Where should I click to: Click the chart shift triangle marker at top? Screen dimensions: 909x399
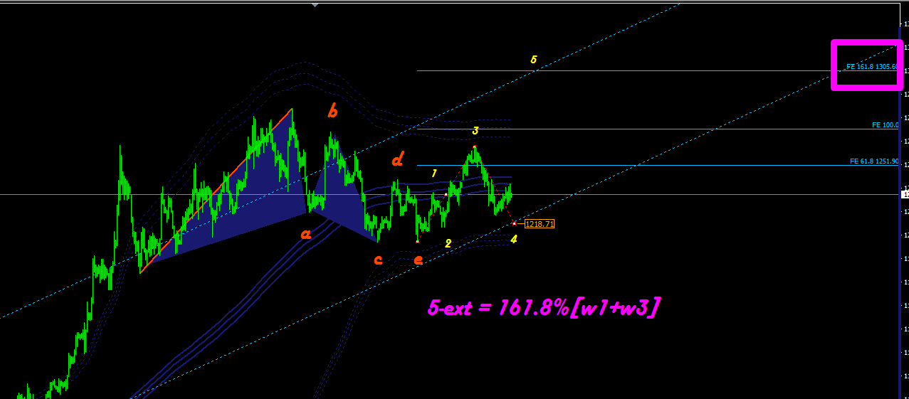click(315, 5)
